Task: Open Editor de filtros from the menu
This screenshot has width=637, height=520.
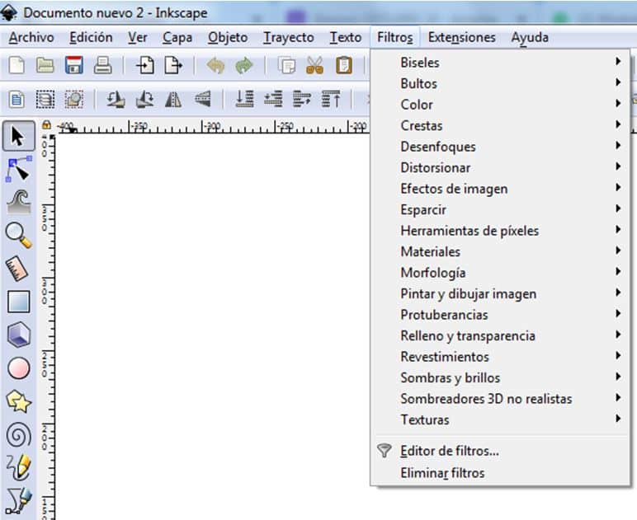Action: (x=501, y=451)
